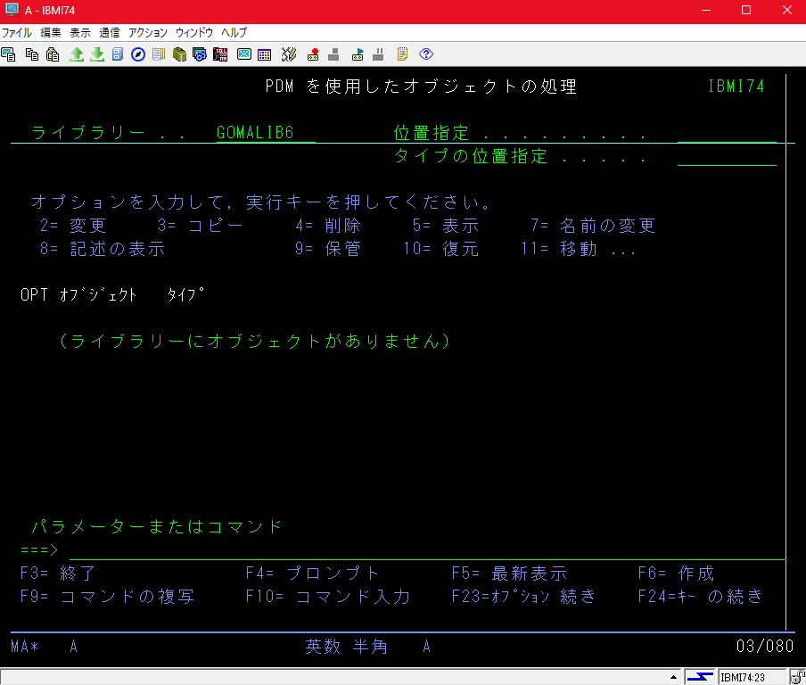The width and height of the screenshot is (806, 685).
Task: Click the F23=オプション続き function key label
Action: (523, 596)
